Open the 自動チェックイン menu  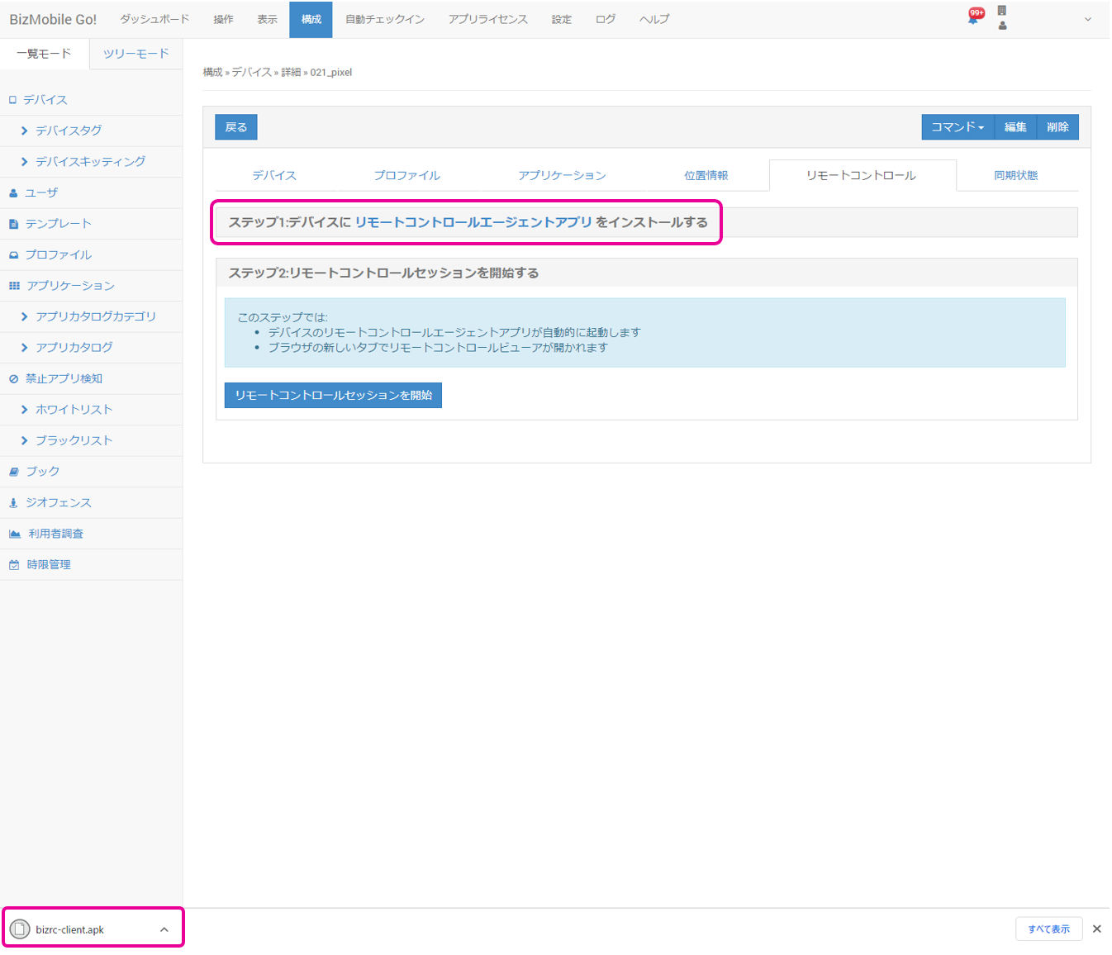(x=384, y=19)
